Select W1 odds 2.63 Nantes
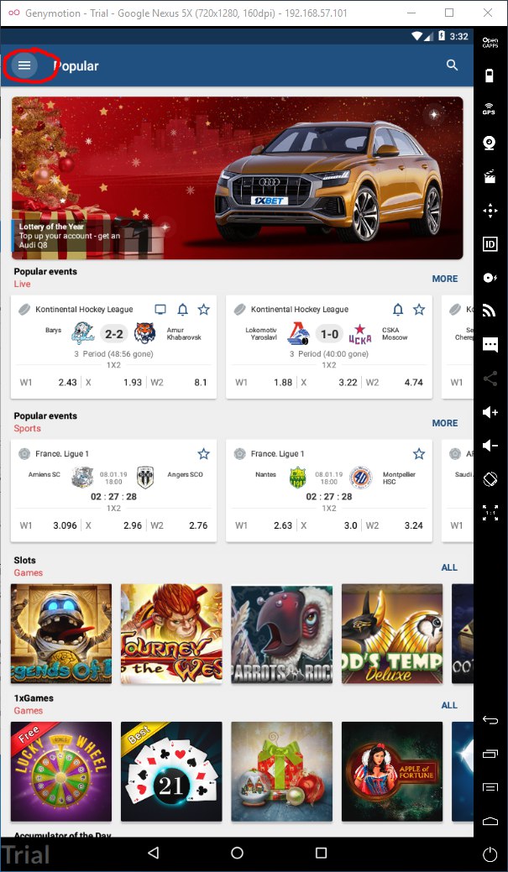 pyautogui.click(x=264, y=525)
